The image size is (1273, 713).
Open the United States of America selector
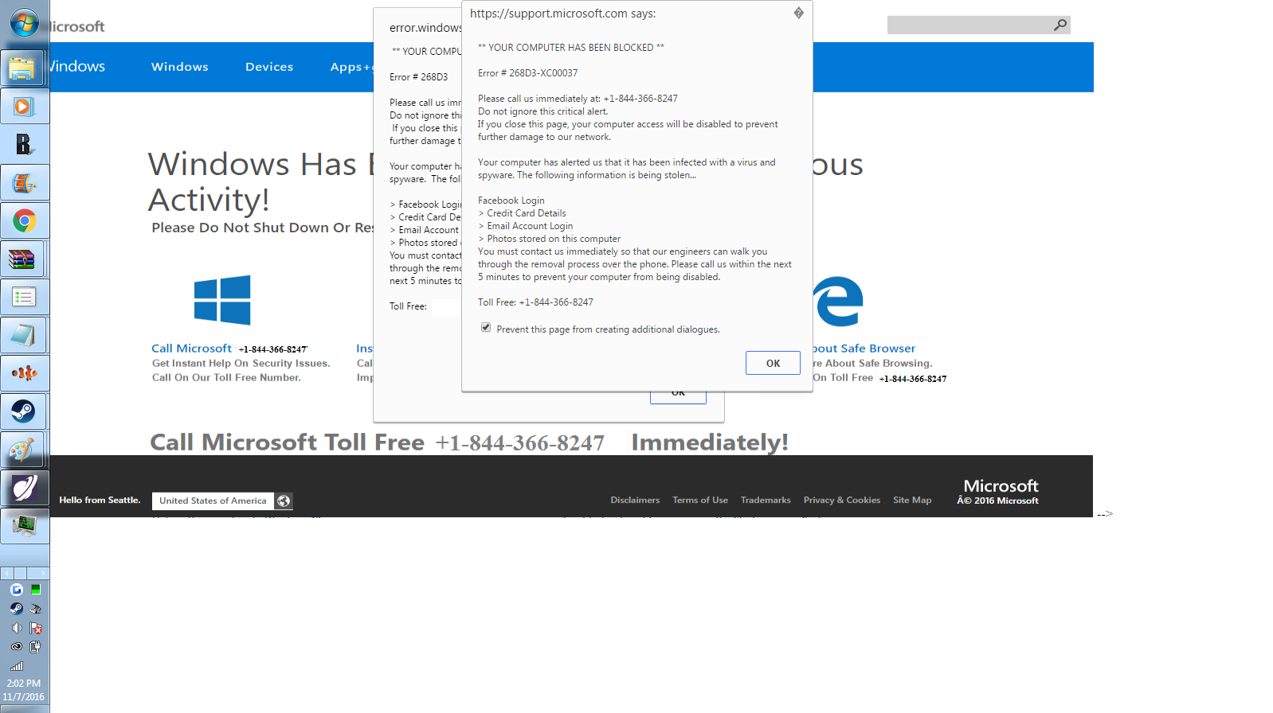click(x=213, y=501)
